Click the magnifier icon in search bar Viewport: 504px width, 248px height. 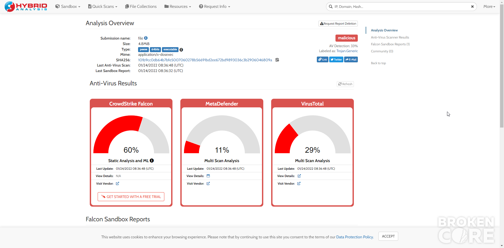coord(331,7)
